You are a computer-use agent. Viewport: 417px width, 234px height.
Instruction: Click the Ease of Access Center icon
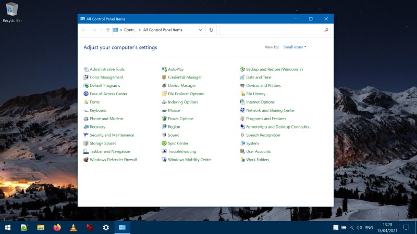click(86, 94)
